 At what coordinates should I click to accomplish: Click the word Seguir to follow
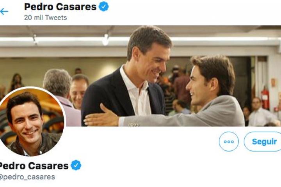pos(264,142)
